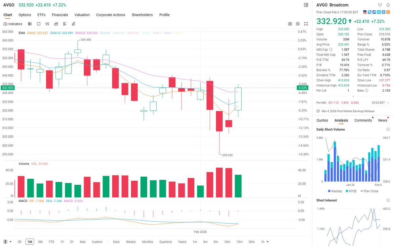Select the YTD time range

(x=51, y=242)
